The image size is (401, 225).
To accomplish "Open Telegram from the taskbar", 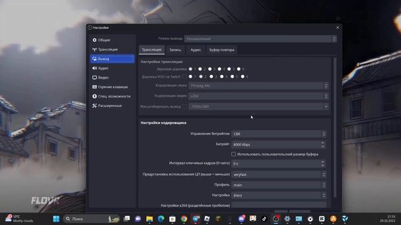I will (195, 219).
